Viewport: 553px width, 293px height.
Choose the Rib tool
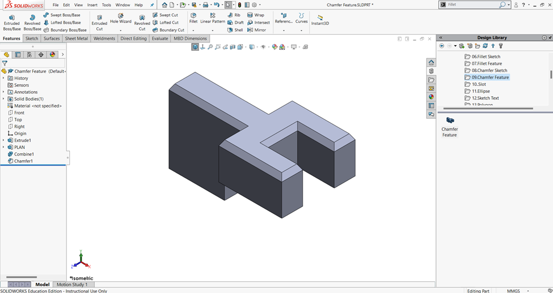tap(234, 15)
